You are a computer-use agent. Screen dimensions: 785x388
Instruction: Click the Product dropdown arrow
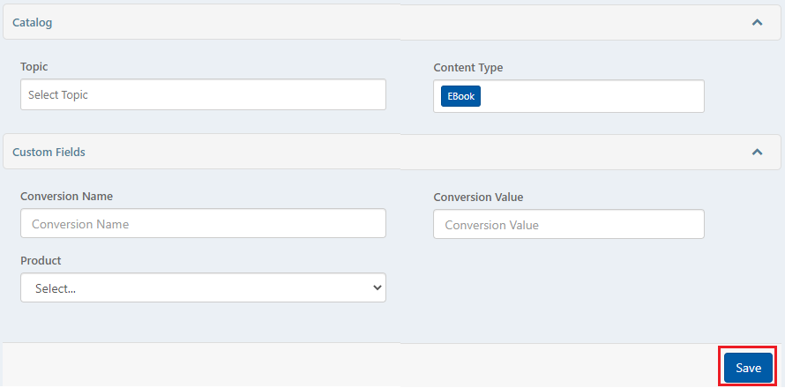click(378, 287)
